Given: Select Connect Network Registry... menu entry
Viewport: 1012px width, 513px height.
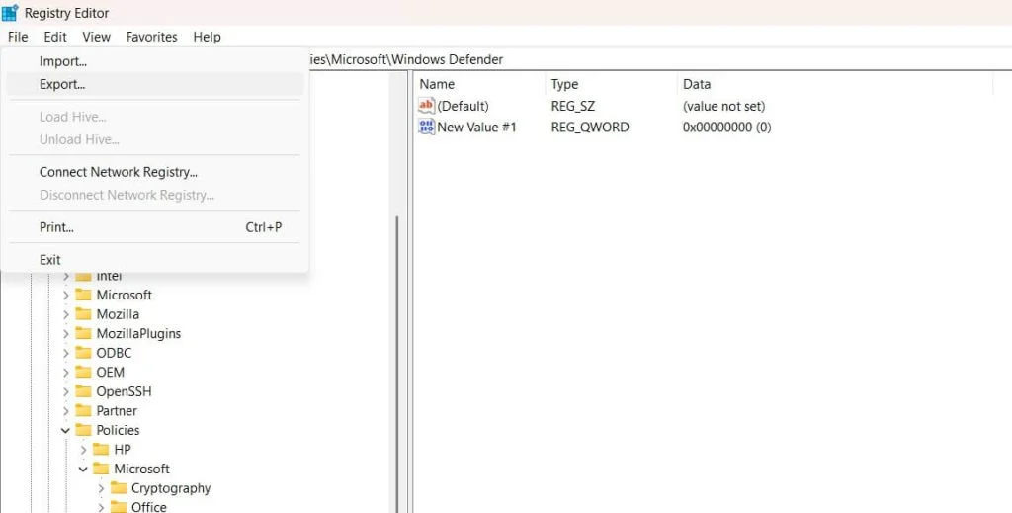Looking at the screenshot, I should [119, 172].
